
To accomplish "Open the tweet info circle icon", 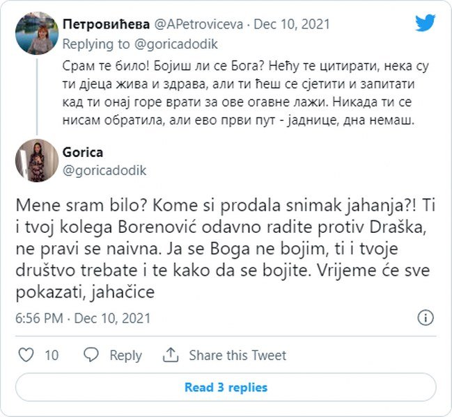I will pyautogui.click(x=426, y=318).
